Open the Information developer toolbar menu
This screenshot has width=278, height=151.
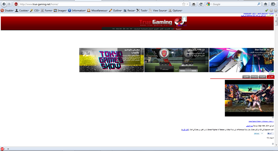77,11
